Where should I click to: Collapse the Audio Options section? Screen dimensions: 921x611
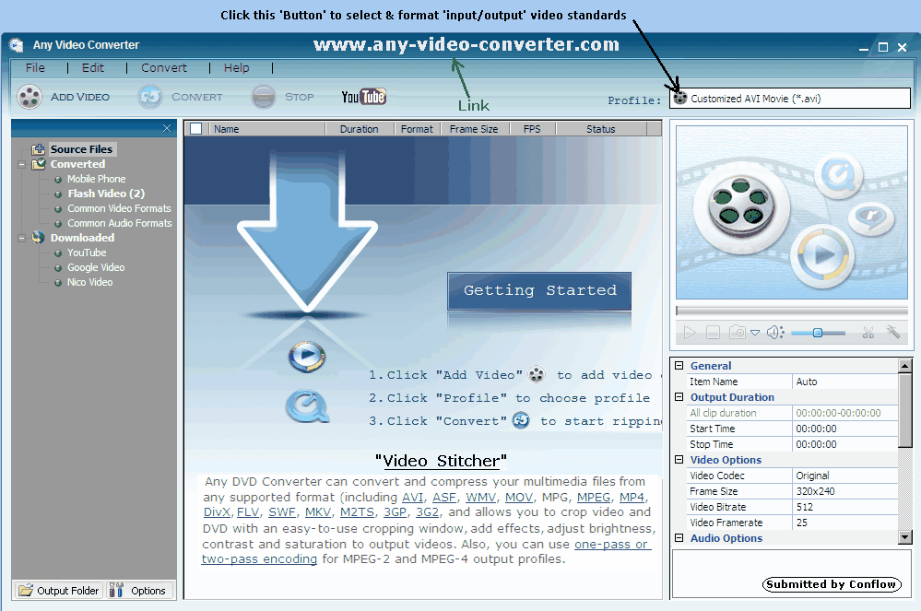[x=679, y=537]
